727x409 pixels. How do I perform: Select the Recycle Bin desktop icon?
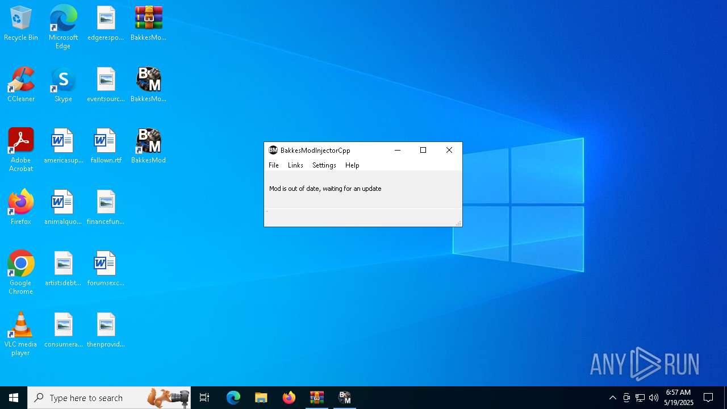pyautogui.click(x=21, y=24)
